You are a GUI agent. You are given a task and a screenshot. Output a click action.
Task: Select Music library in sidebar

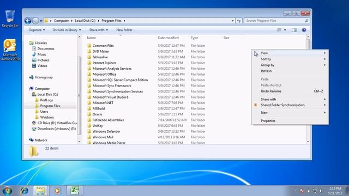point(42,54)
